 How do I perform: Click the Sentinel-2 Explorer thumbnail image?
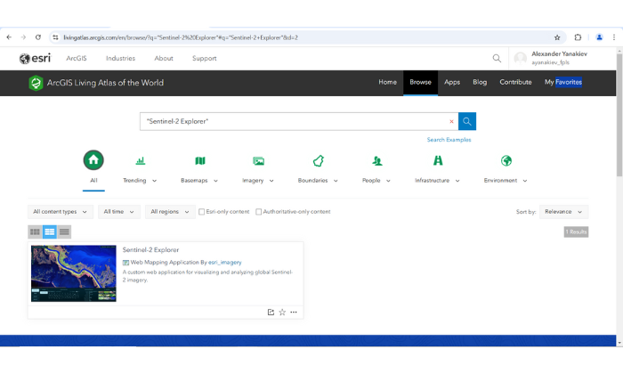coord(74,273)
